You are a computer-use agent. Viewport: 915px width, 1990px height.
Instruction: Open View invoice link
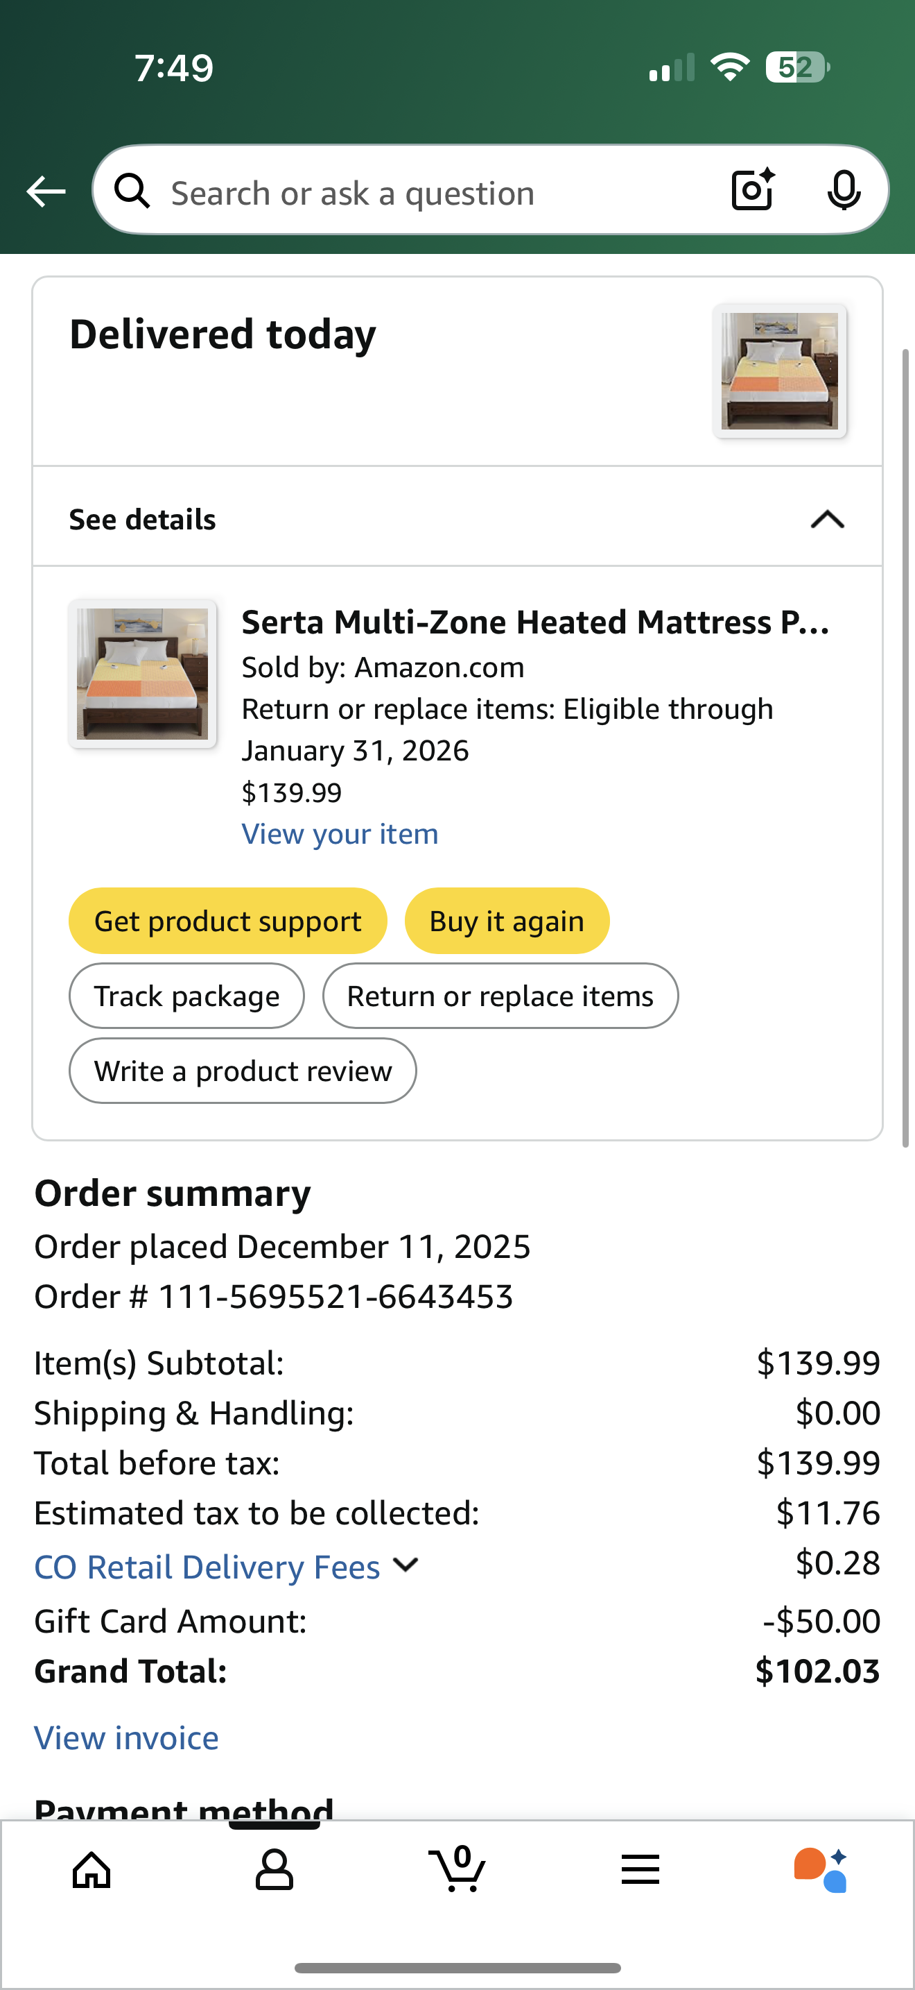[x=127, y=1738]
